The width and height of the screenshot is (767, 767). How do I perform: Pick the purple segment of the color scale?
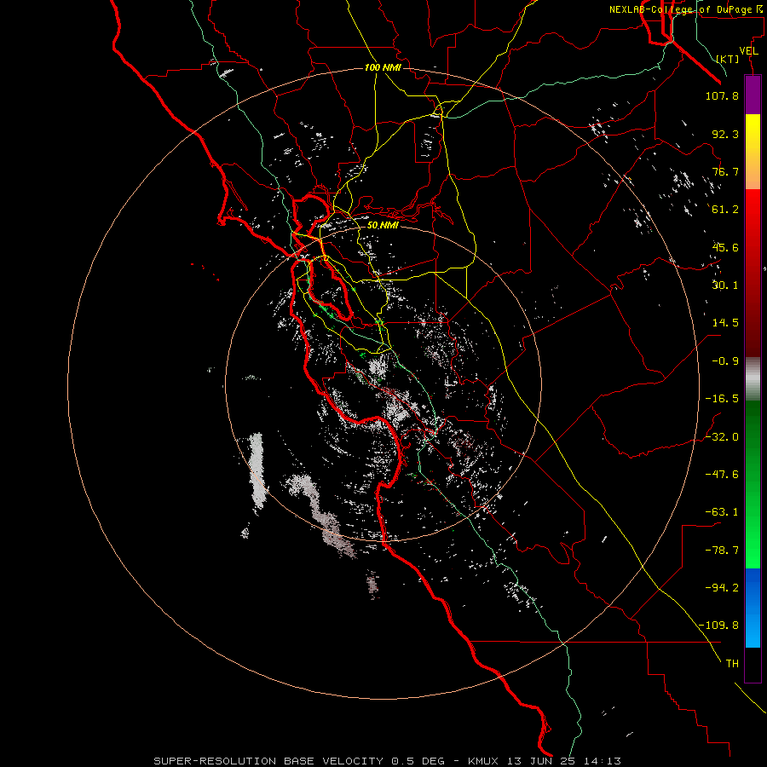click(753, 95)
